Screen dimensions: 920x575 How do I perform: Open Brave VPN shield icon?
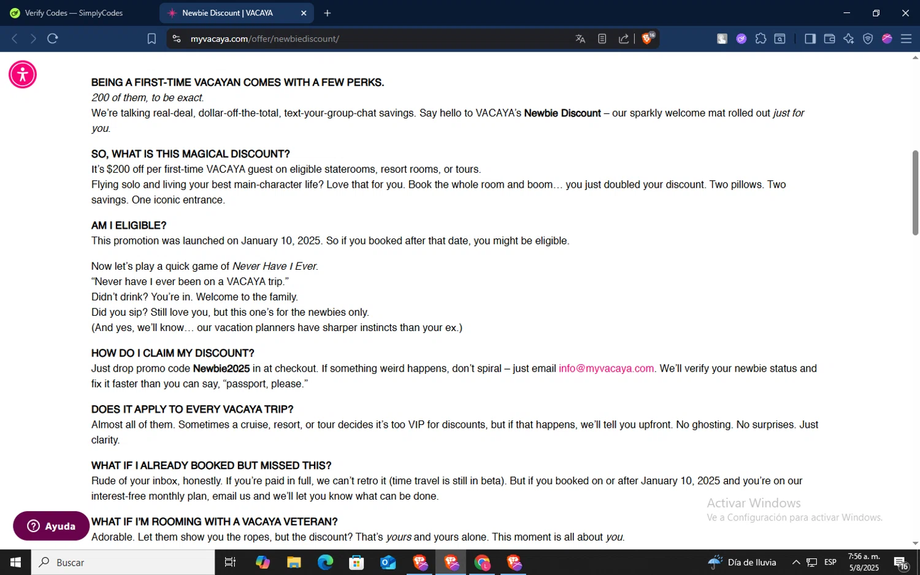868,39
